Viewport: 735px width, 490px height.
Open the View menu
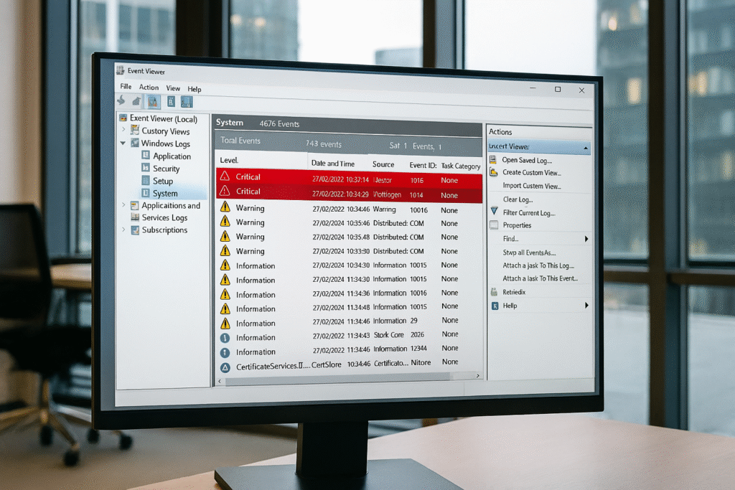click(173, 88)
